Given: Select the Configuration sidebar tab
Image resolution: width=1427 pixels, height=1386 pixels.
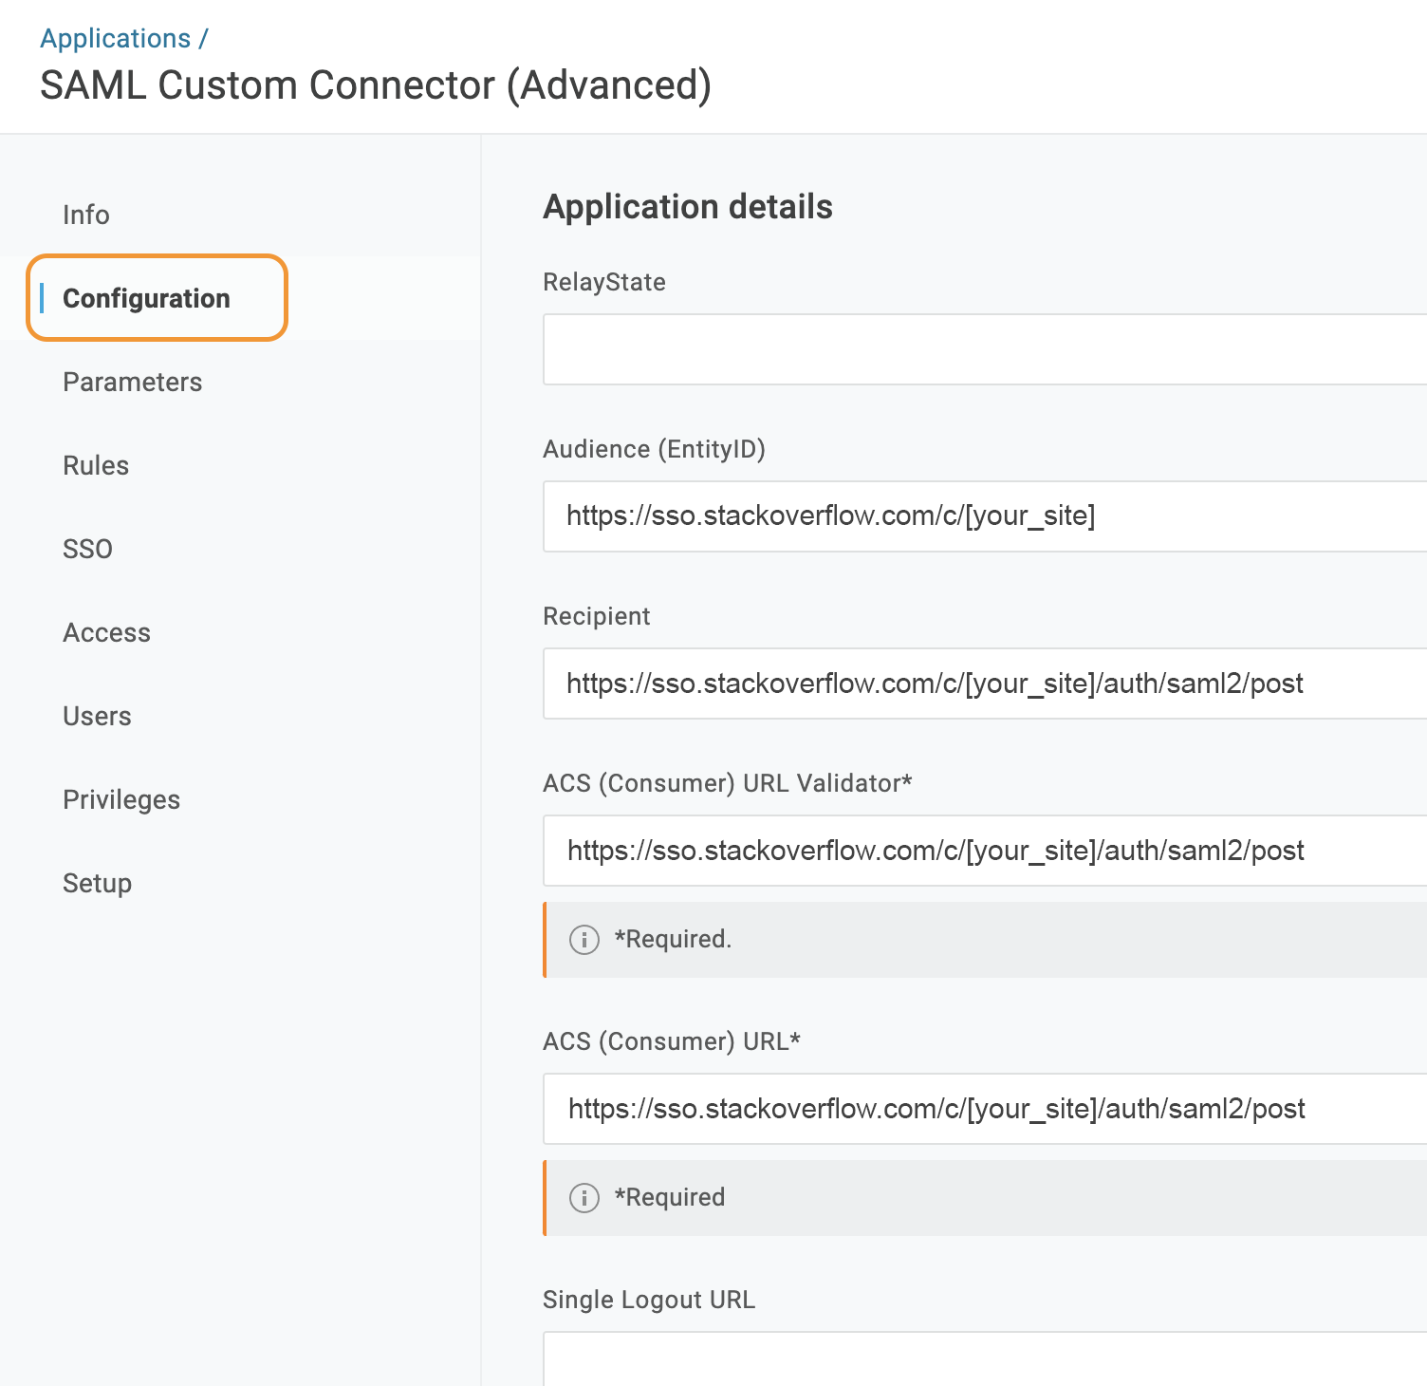Looking at the screenshot, I should point(146,299).
